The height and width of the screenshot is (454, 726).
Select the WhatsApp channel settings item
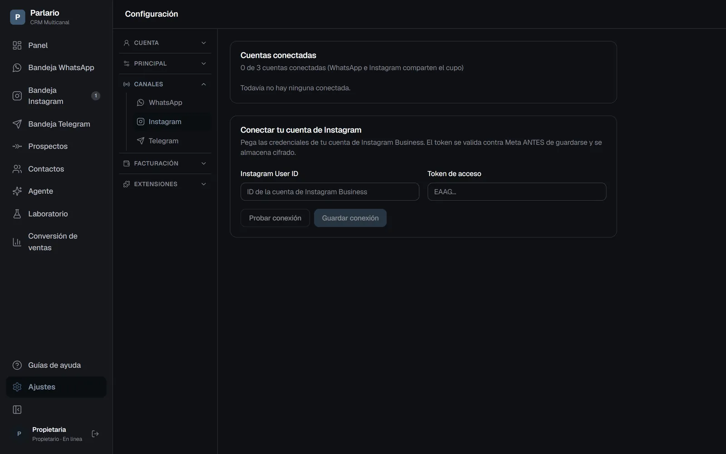[172, 103]
